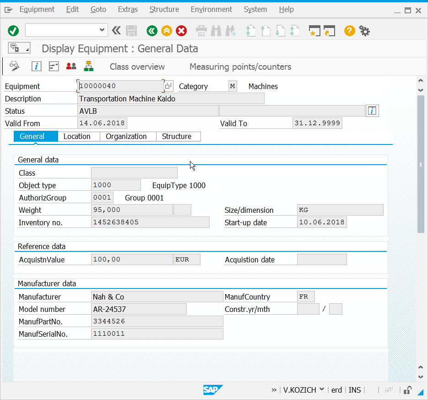Click the Class overview button
The image size is (428, 400).
(x=137, y=67)
